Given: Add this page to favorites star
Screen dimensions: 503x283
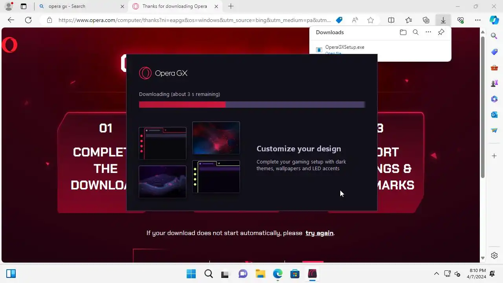Looking at the screenshot, I should click(371, 20).
